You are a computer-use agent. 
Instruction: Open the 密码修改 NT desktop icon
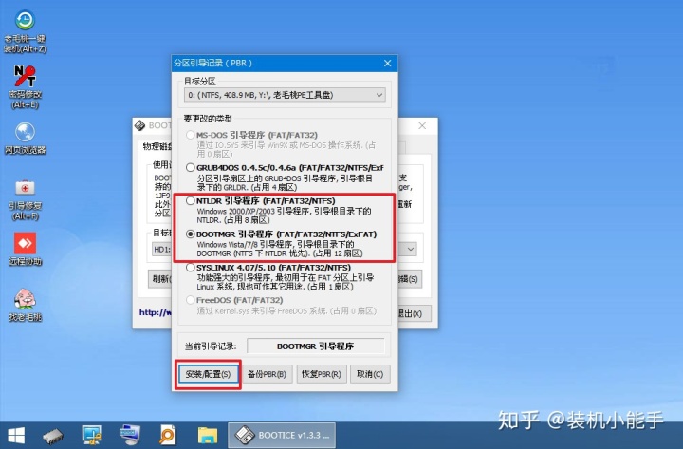[x=25, y=86]
